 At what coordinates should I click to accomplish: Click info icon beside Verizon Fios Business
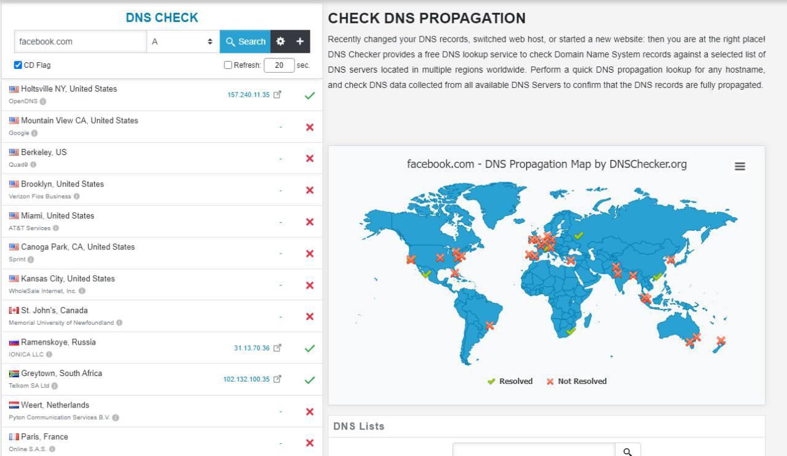tap(77, 196)
